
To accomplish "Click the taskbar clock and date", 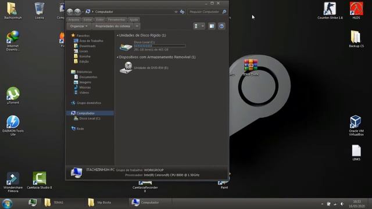I will click(x=357, y=204).
